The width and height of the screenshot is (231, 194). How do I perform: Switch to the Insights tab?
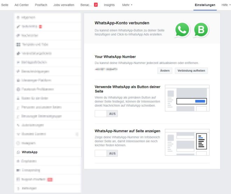pos(109,5)
